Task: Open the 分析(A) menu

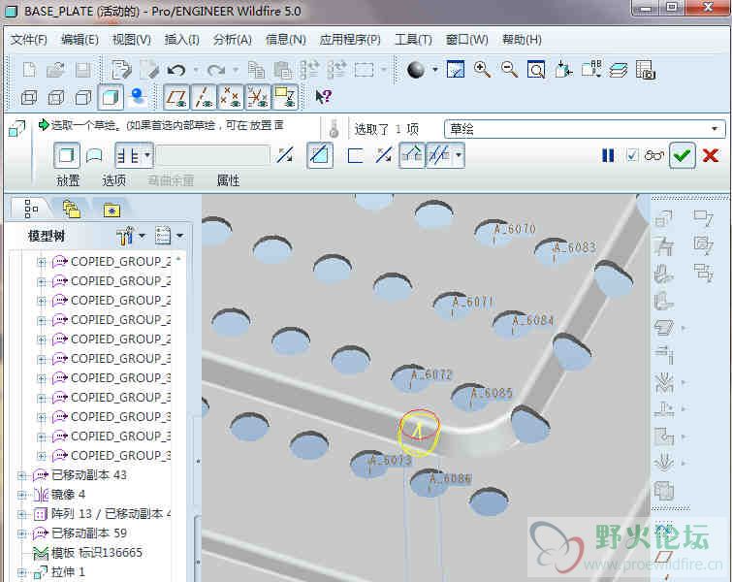Action: point(233,40)
